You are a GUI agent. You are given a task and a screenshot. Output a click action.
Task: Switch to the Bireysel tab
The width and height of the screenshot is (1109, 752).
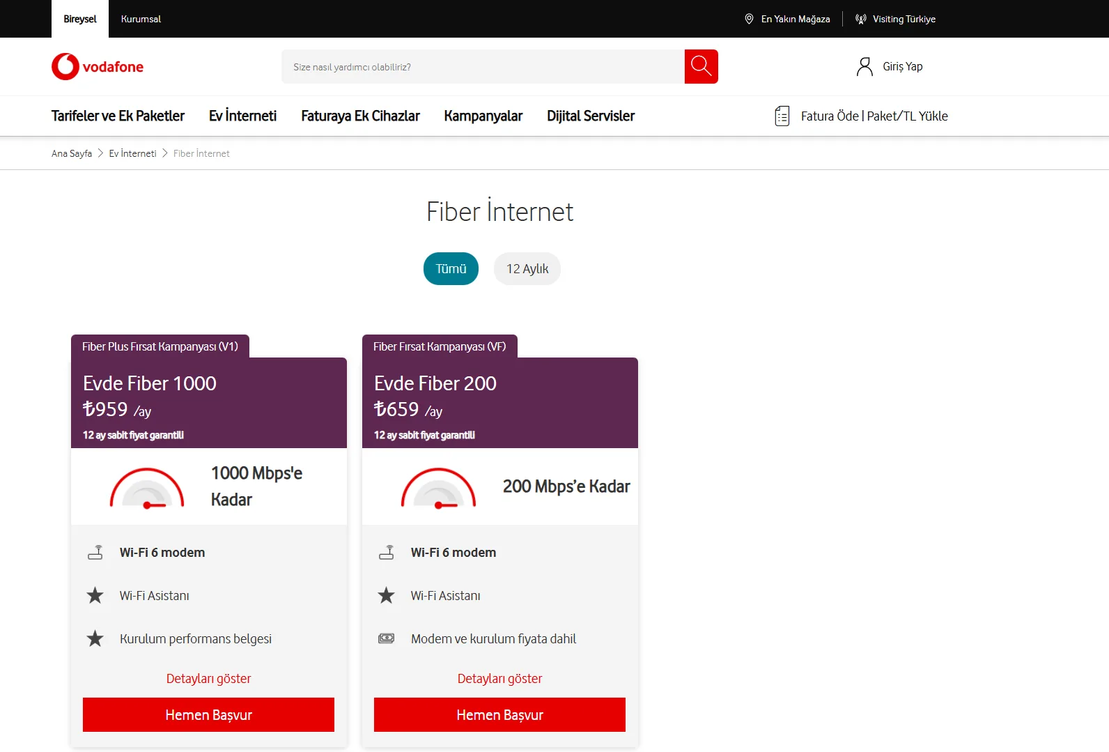80,19
